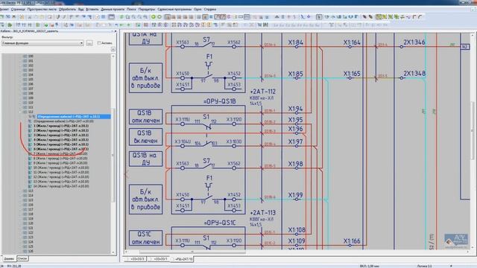The image size is (477, 268).
Task: Select highlighted cable definition row under 112
Action: 73,116
